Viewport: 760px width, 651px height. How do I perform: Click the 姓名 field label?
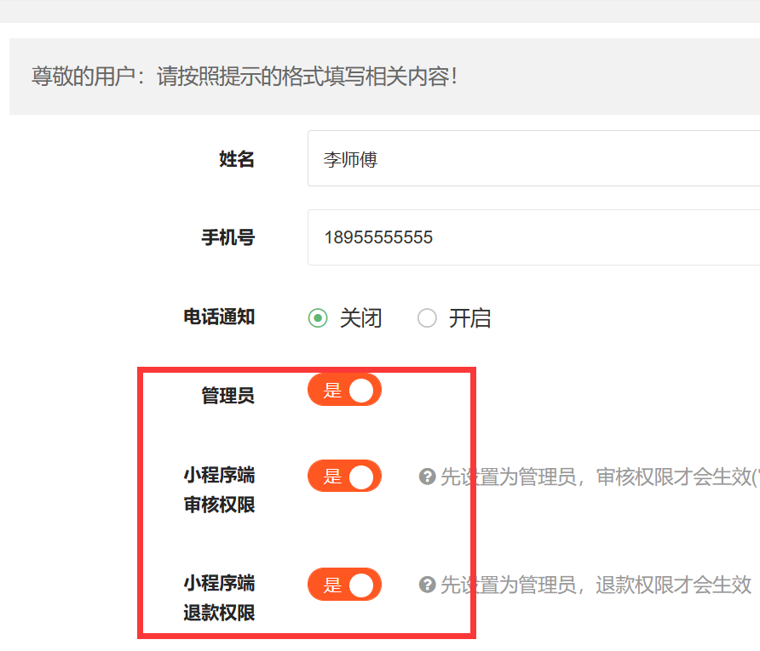click(237, 159)
